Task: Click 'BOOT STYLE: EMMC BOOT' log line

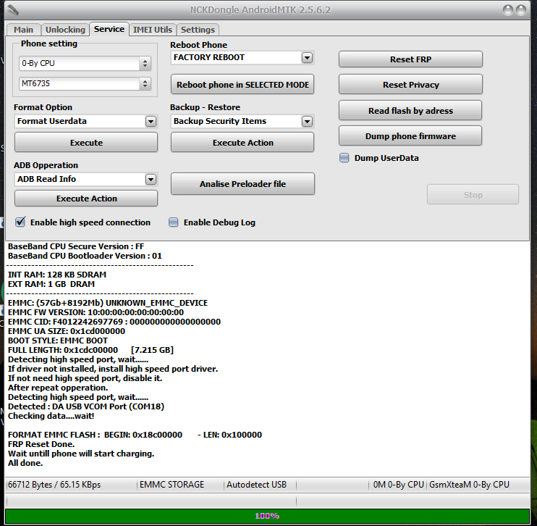Action: coord(58,341)
